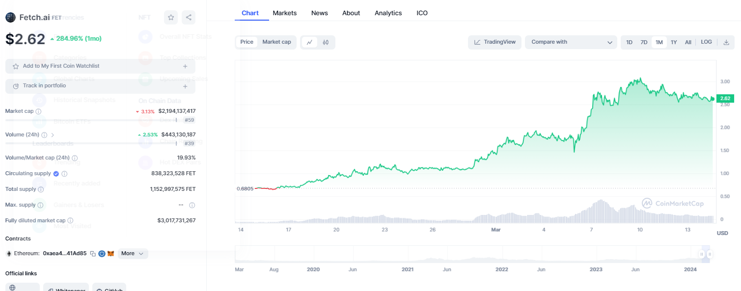Viewport: 741px width, 291px height.
Task: Switch to the Markets tab
Action: (285, 13)
